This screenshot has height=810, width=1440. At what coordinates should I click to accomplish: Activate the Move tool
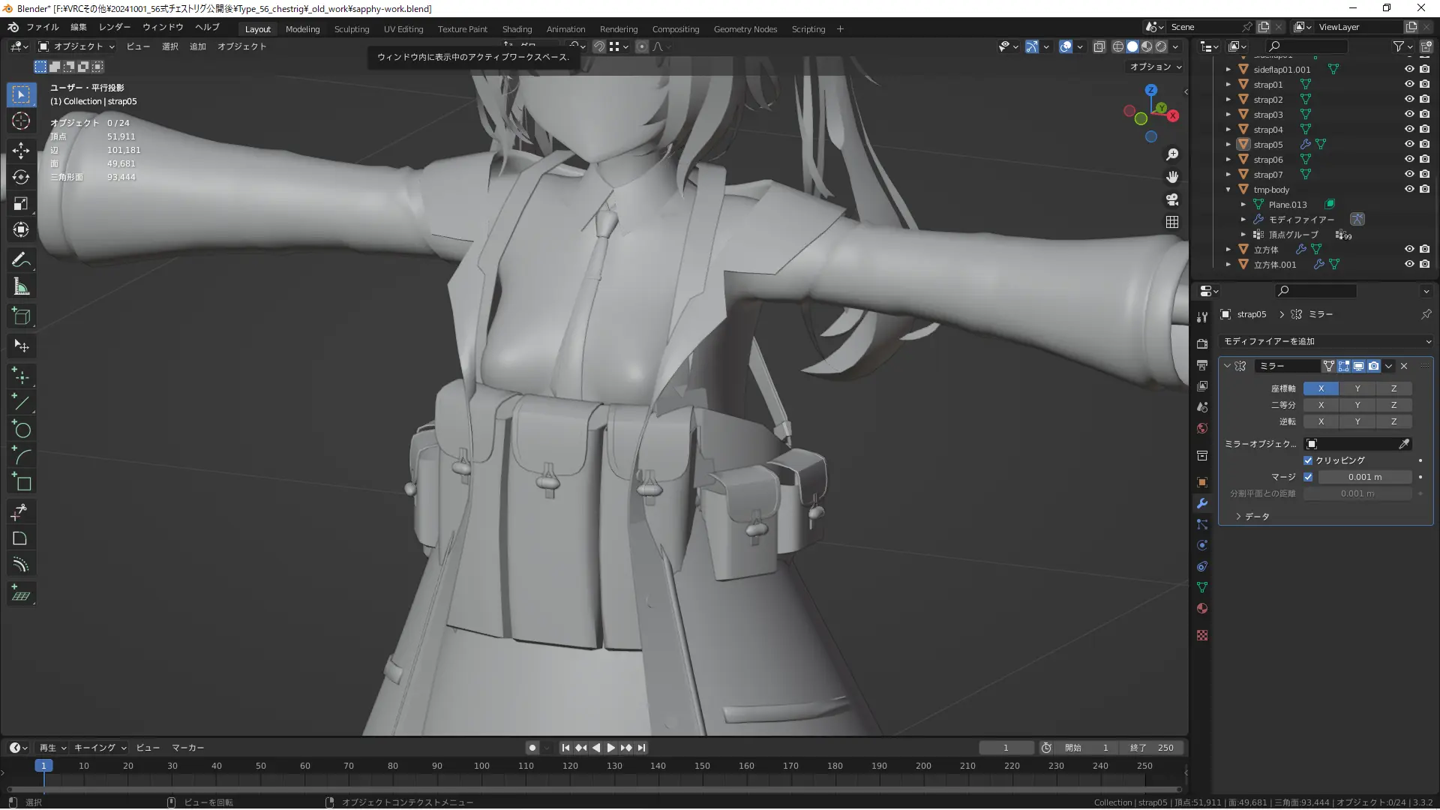pyautogui.click(x=21, y=150)
